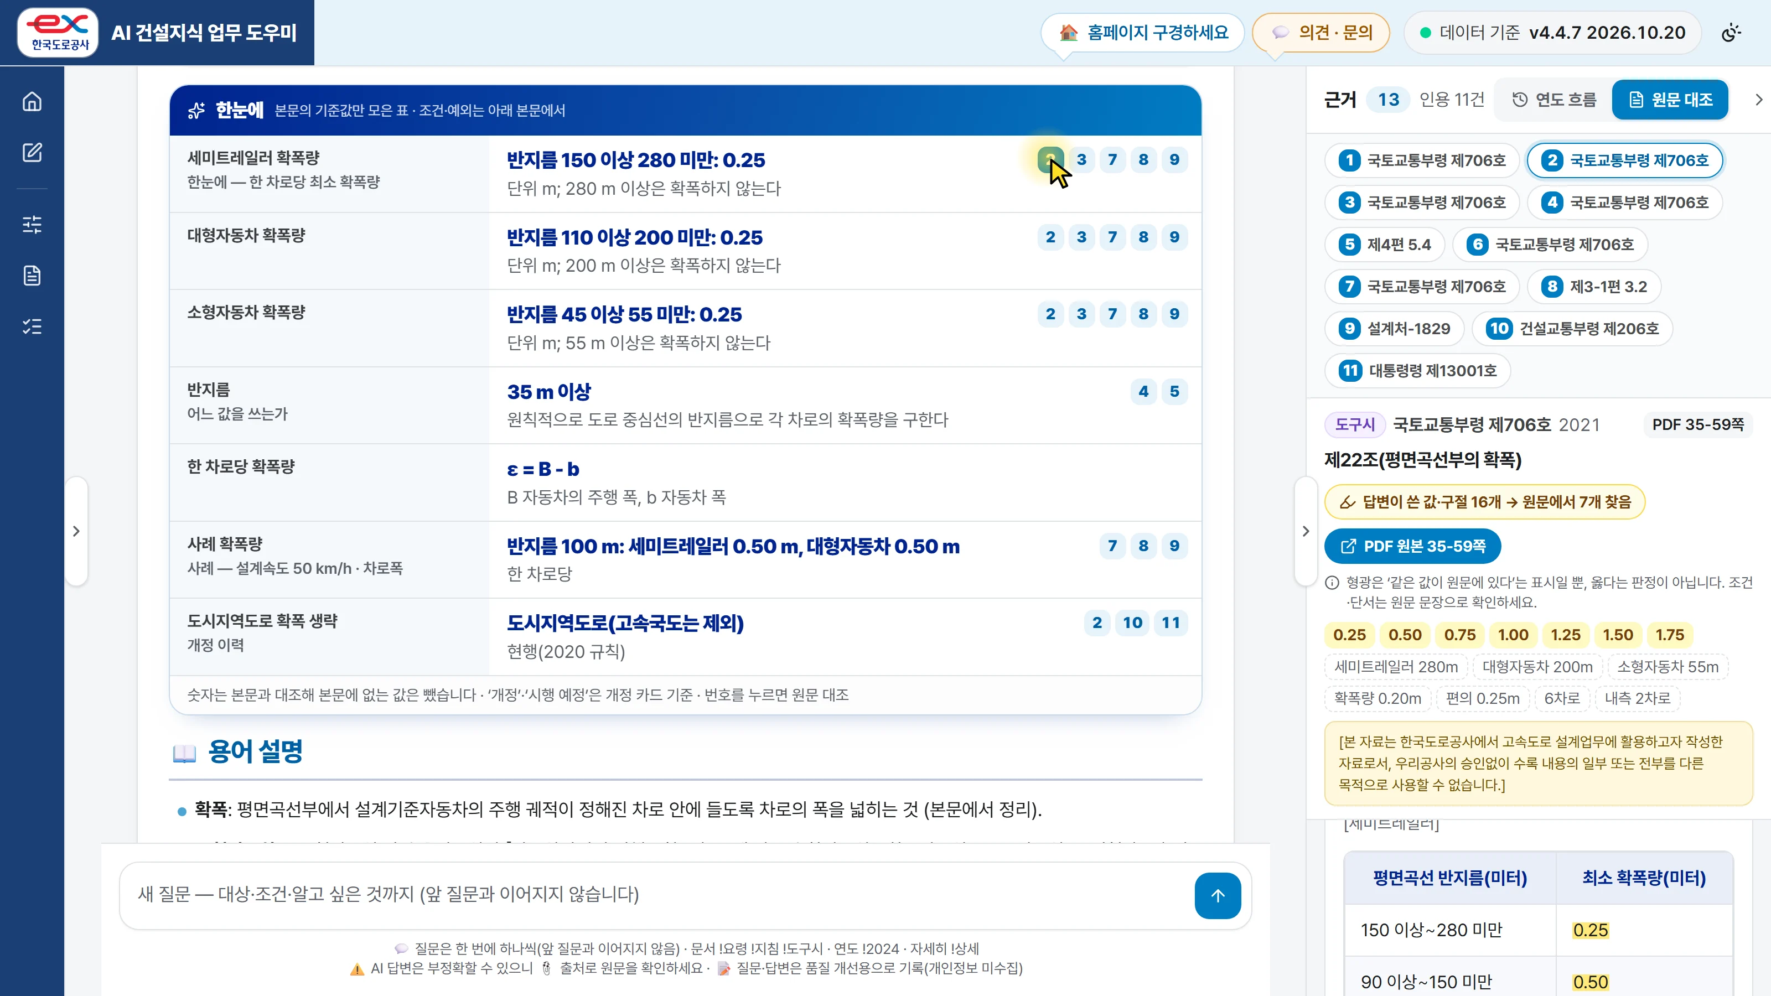This screenshot has height=996, width=1771.
Task: Select source chip 1 국토교통부령 제706호
Action: point(1421,161)
